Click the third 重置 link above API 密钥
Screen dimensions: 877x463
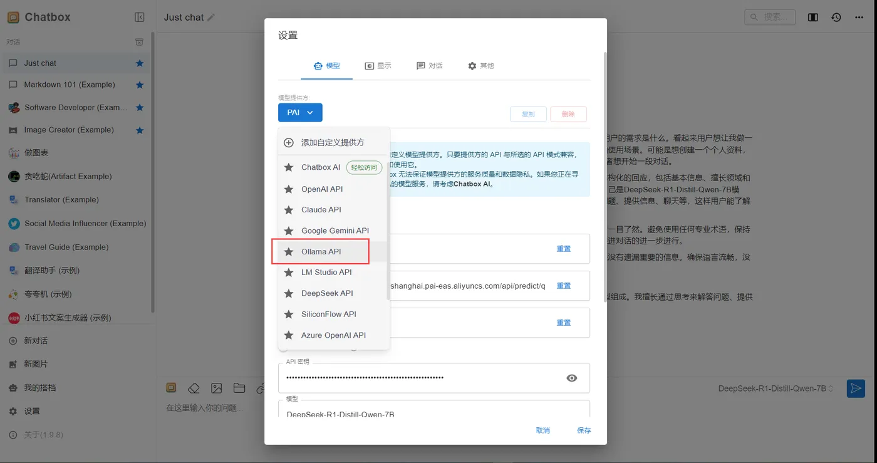coord(564,323)
